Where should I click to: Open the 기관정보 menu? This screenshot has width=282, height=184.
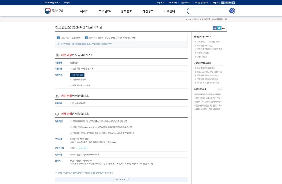point(148,11)
